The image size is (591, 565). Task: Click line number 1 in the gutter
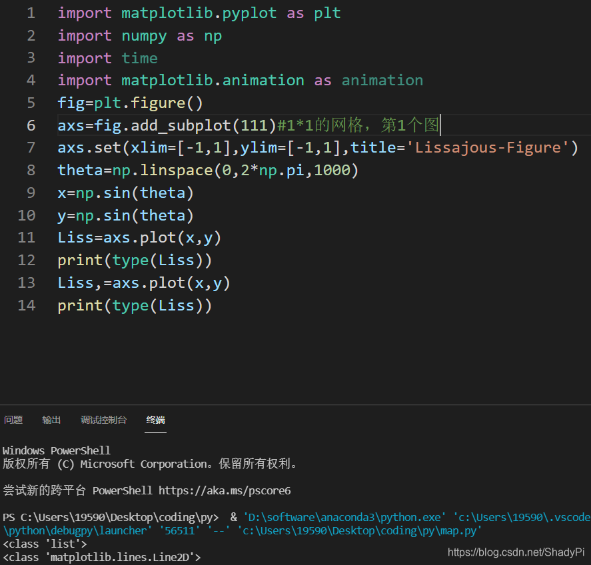[31, 13]
